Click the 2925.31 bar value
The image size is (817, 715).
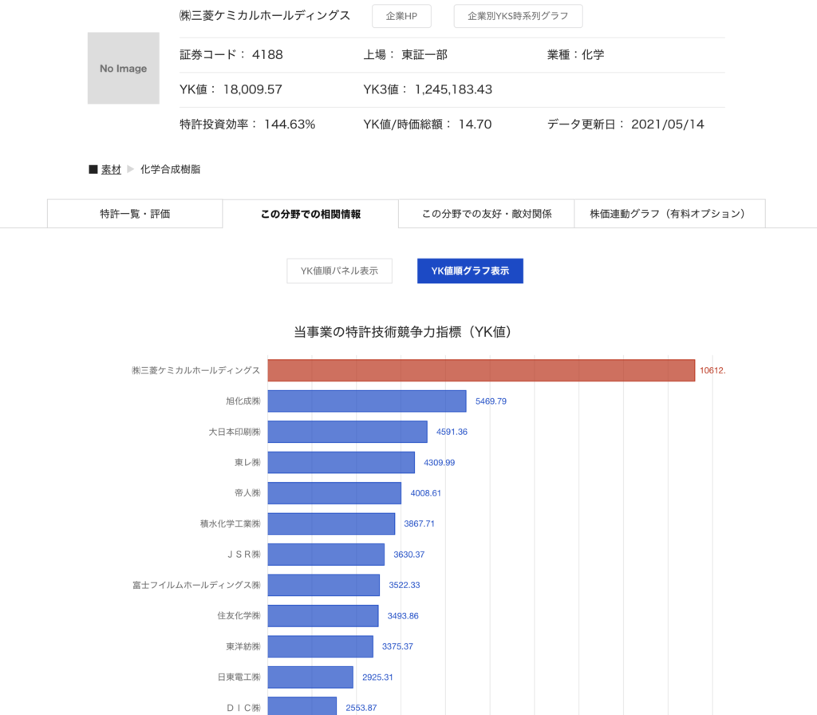377,677
